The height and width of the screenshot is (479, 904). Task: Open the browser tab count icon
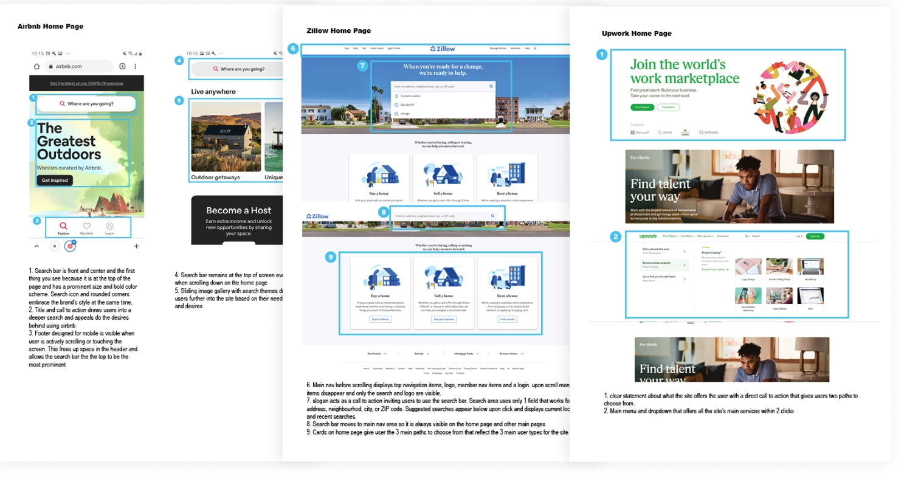pyautogui.click(x=122, y=66)
